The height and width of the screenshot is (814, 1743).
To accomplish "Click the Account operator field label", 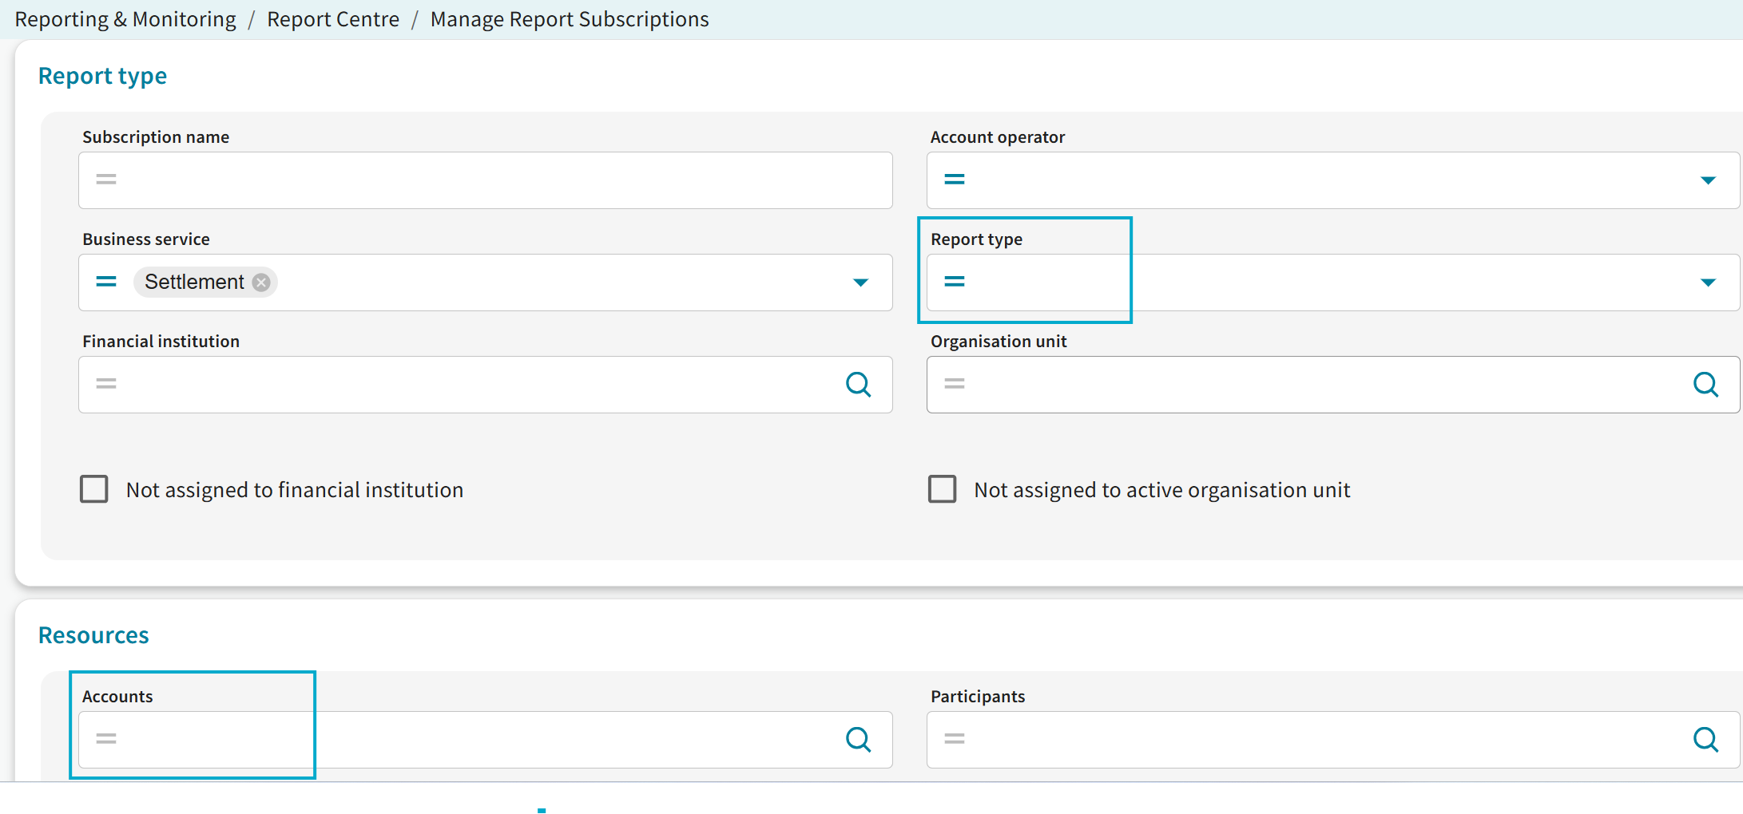I will pyautogui.click(x=998, y=137).
